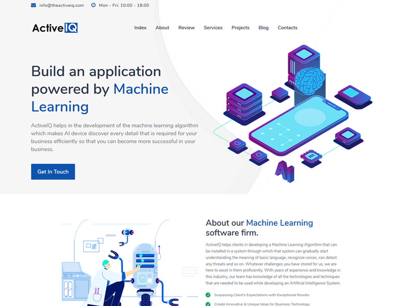
Task: Click the 3D AI letters graphic
Action: coord(284,171)
